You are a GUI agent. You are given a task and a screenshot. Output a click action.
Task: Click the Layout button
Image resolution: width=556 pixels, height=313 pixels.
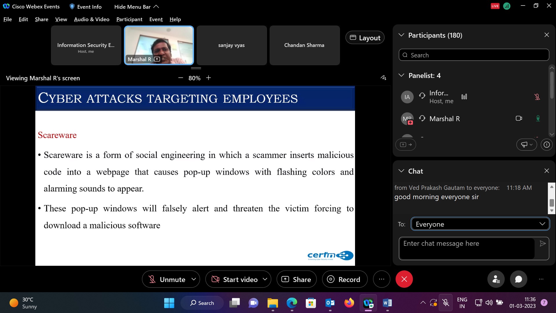(365, 38)
